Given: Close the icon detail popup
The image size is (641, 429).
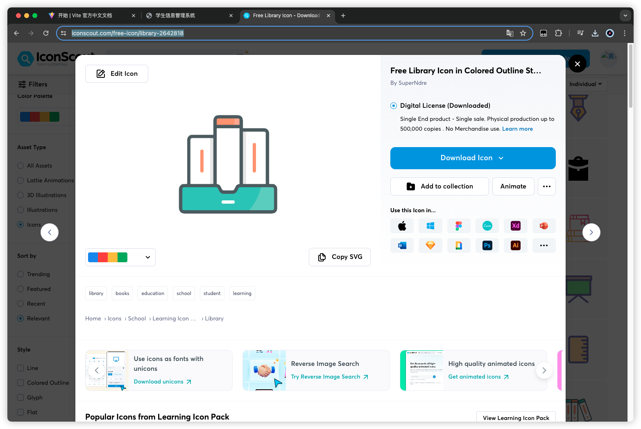Looking at the screenshot, I should 578,64.
